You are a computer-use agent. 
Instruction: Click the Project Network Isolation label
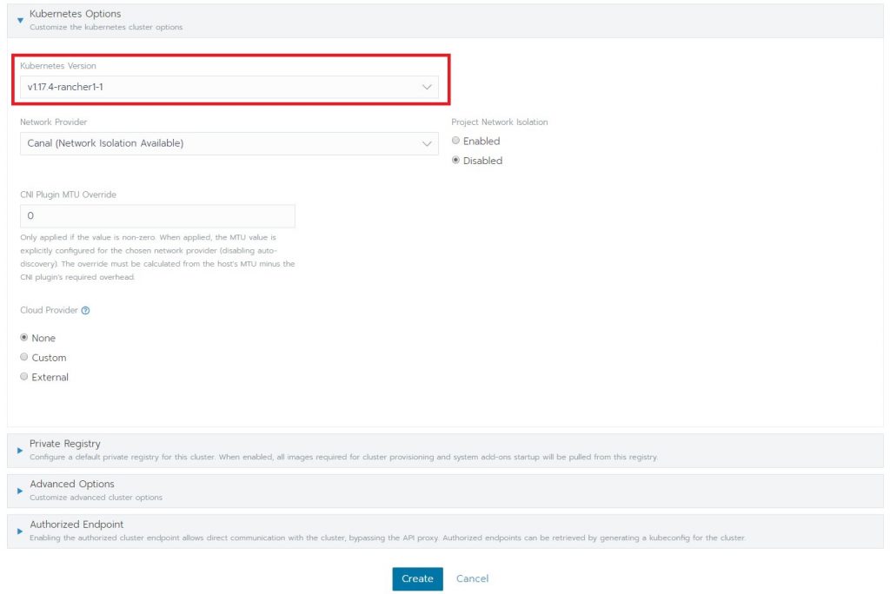click(x=500, y=122)
